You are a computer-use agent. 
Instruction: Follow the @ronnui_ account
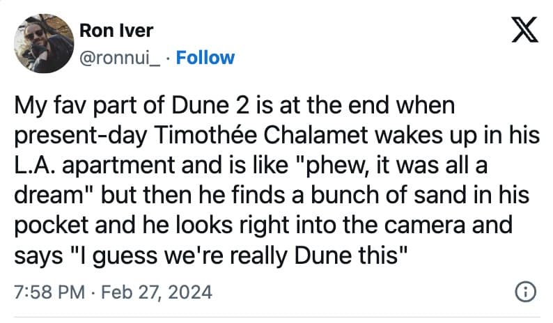pos(205,57)
